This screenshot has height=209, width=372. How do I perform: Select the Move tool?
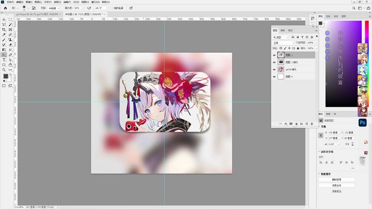(x=4, y=20)
